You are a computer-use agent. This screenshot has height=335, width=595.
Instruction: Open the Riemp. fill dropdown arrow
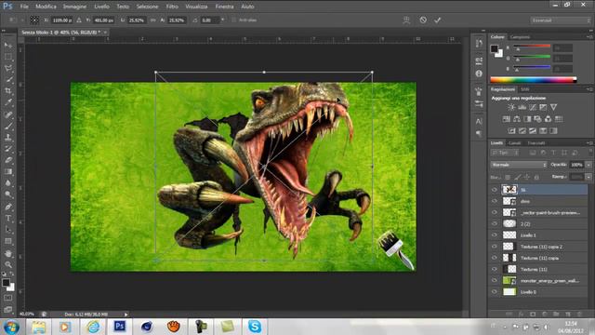coord(588,177)
